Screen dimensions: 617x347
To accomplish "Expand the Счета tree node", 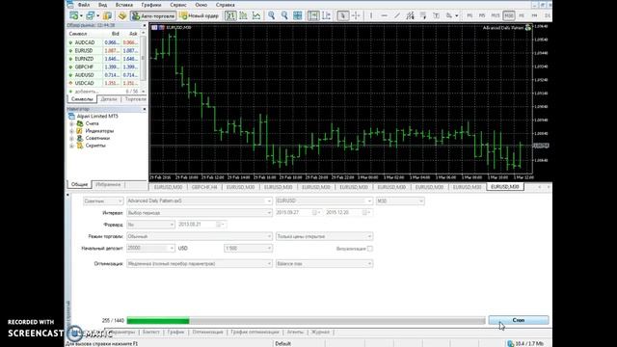I will point(71,123).
